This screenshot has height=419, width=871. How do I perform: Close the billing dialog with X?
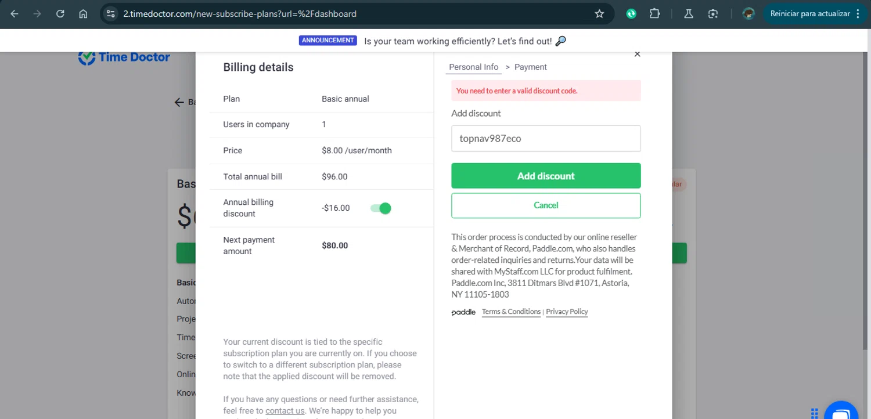point(637,54)
